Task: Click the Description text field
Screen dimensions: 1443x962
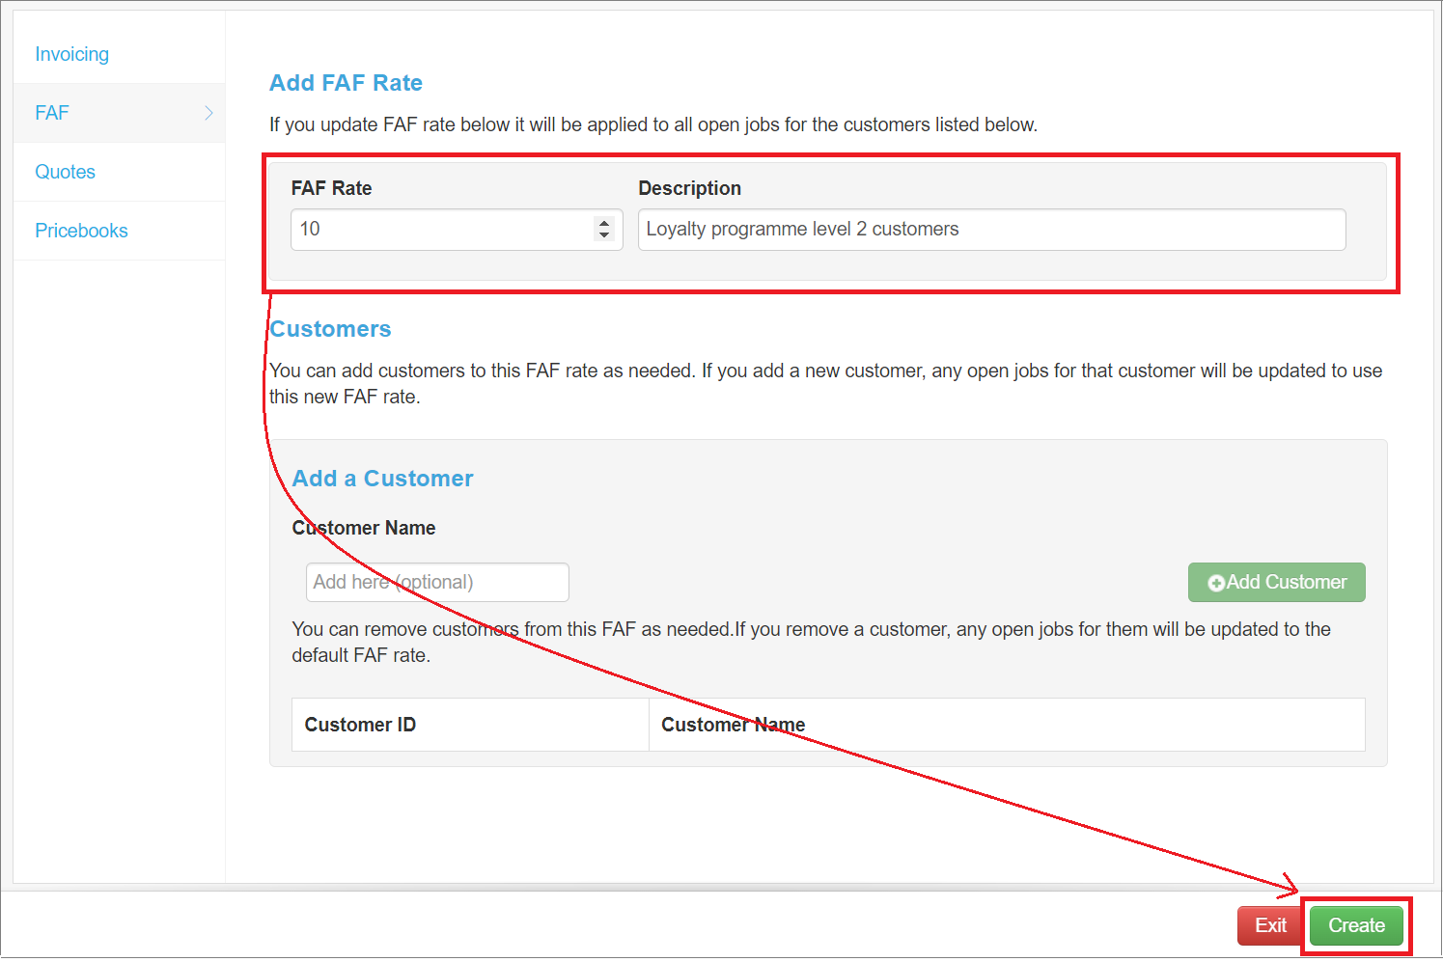Action: (x=991, y=229)
